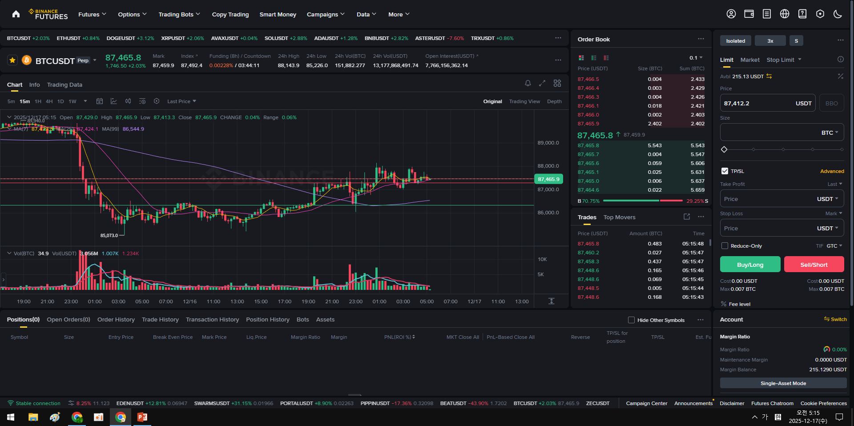Click Single-Asset Mode button
The image size is (854, 426).
pyautogui.click(x=783, y=383)
